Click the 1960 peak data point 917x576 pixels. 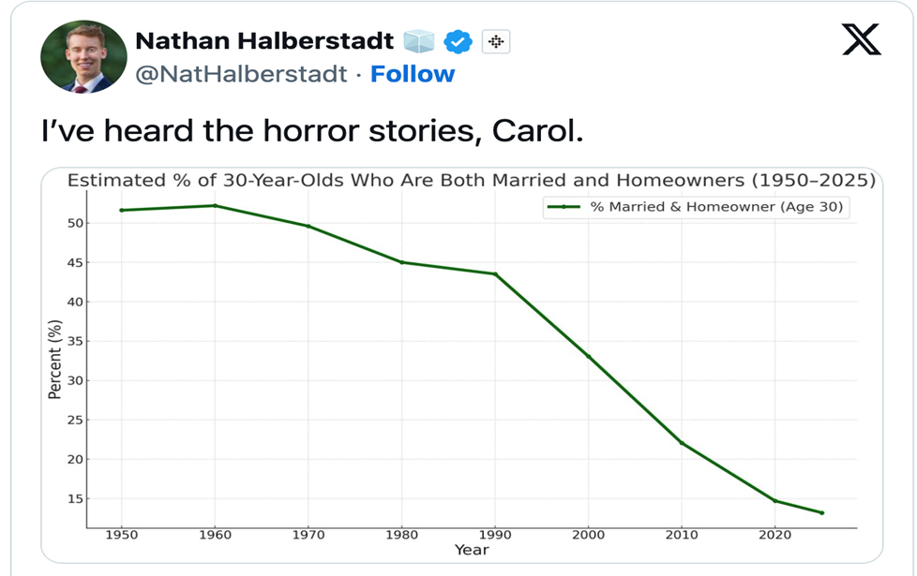(x=215, y=206)
